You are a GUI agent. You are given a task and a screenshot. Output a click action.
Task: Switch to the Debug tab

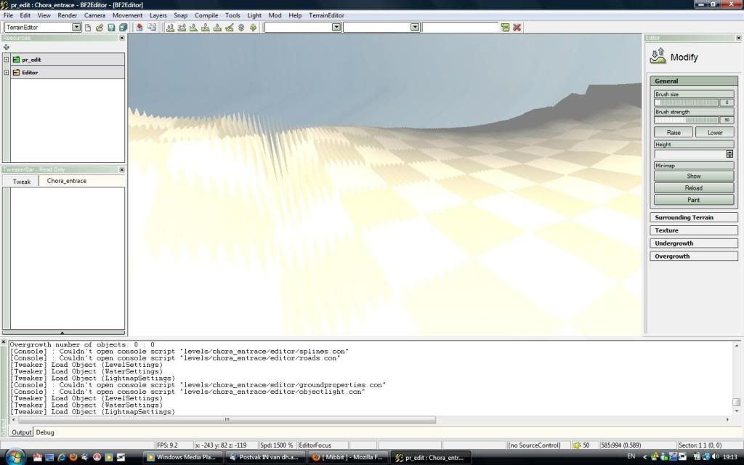[x=45, y=432]
